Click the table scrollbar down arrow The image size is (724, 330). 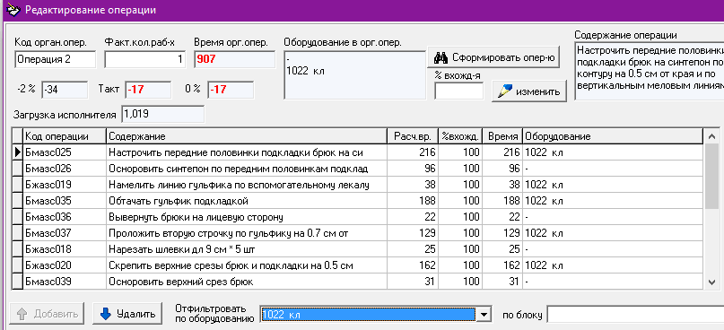pyautogui.click(x=711, y=282)
